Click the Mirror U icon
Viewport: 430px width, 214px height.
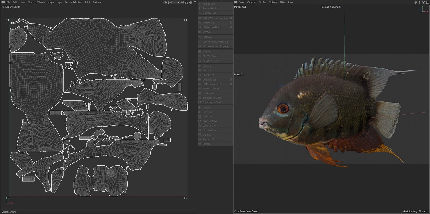200,66
